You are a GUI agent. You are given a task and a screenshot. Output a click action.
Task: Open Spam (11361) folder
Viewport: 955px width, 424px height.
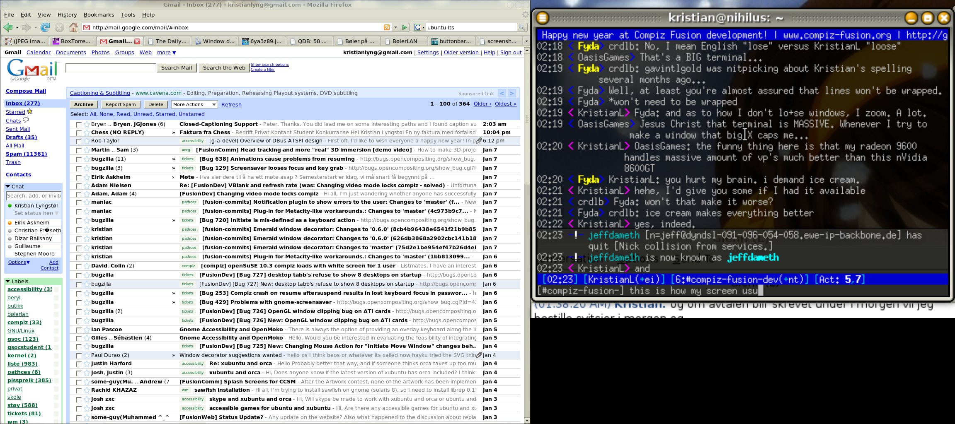click(27, 154)
